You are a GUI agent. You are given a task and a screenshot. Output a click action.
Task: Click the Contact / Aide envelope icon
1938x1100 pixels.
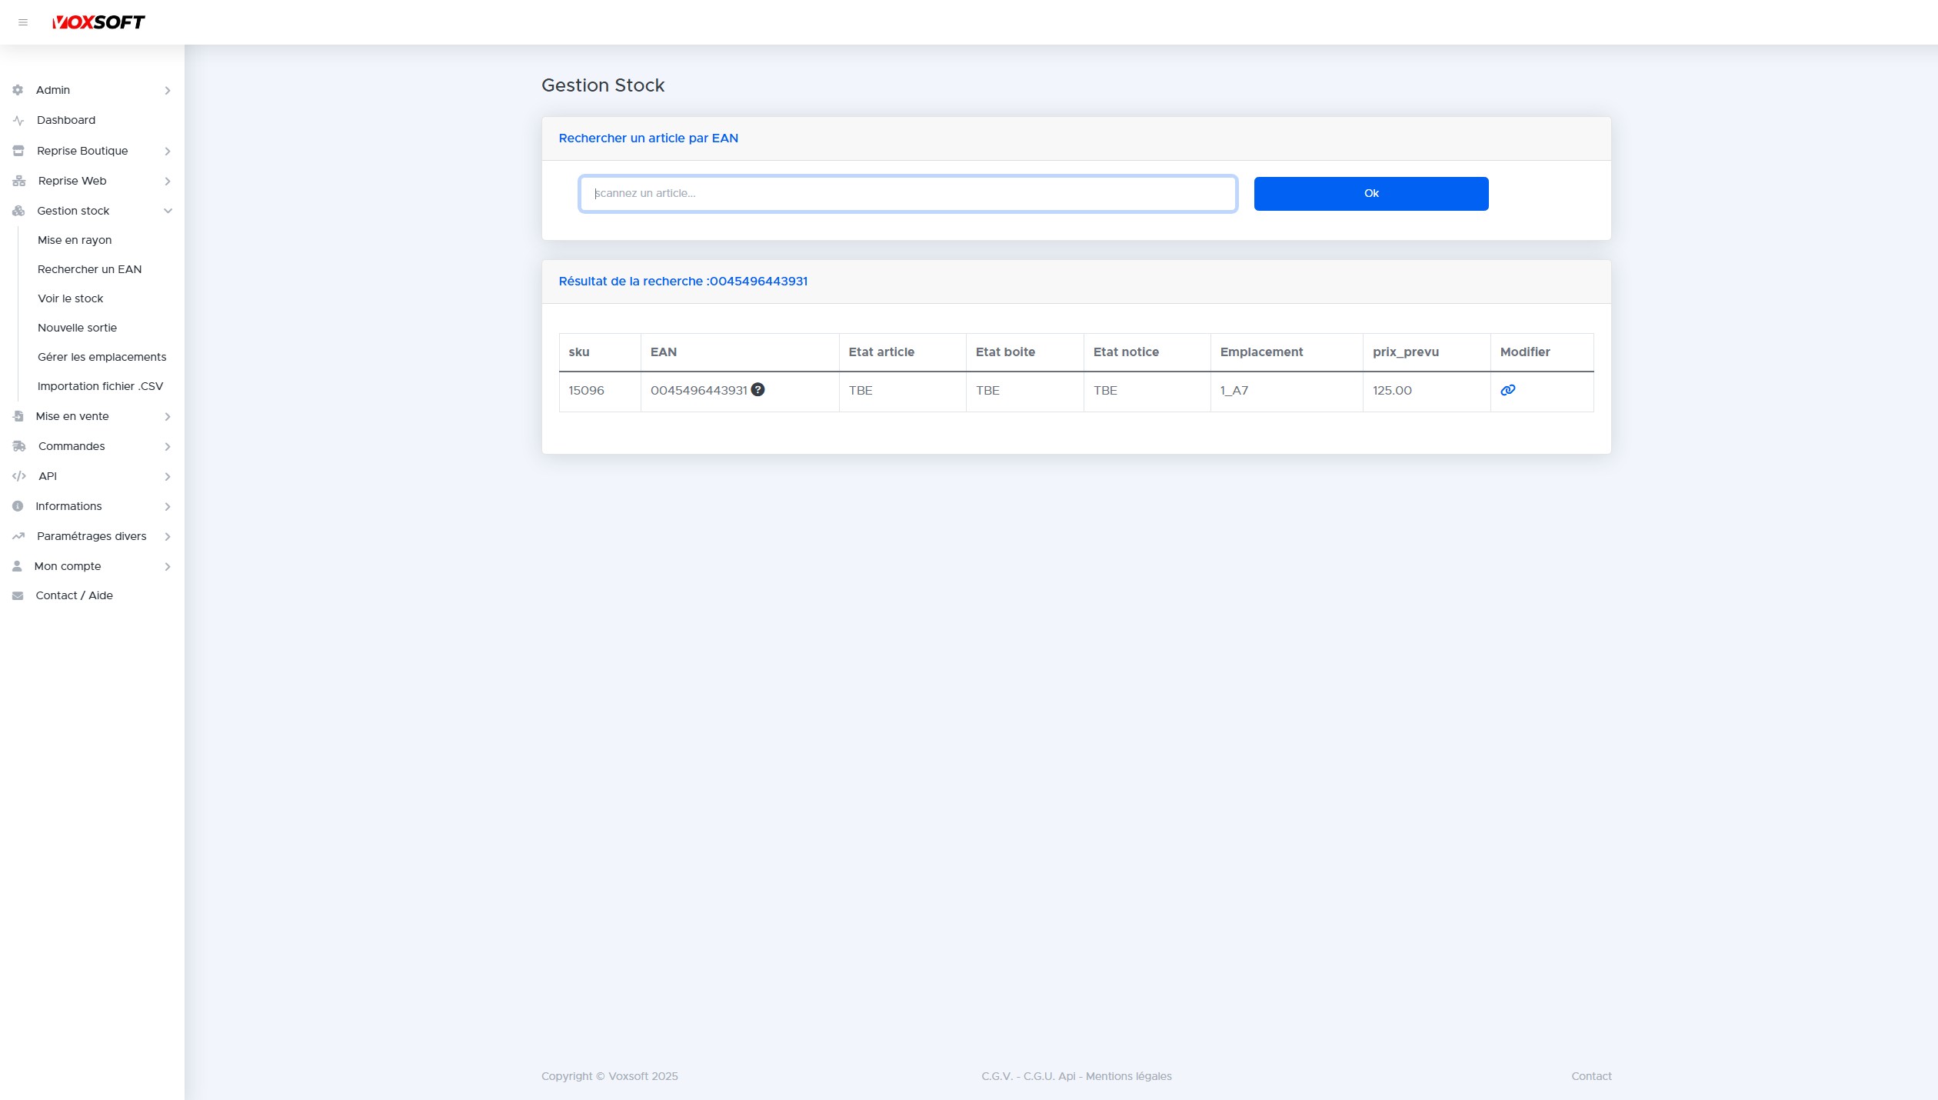[x=18, y=595]
